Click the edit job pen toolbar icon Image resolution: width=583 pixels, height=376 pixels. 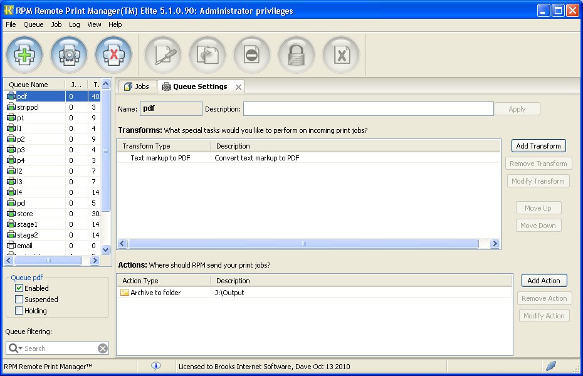pyautogui.click(x=163, y=55)
